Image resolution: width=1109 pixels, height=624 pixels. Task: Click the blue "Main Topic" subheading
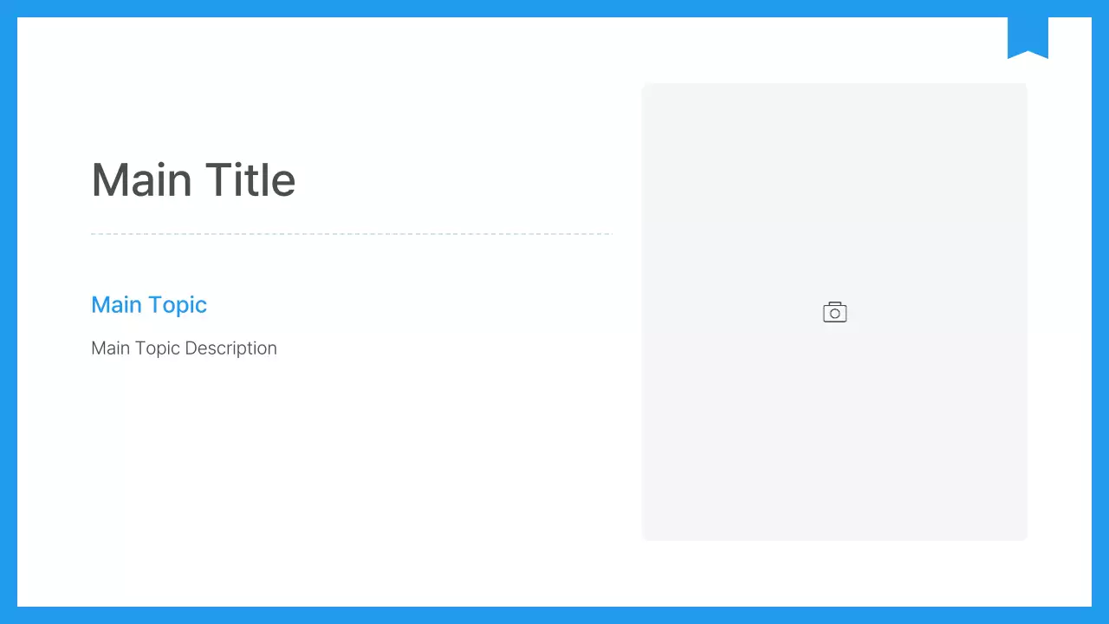pyautogui.click(x=149, y=305)
